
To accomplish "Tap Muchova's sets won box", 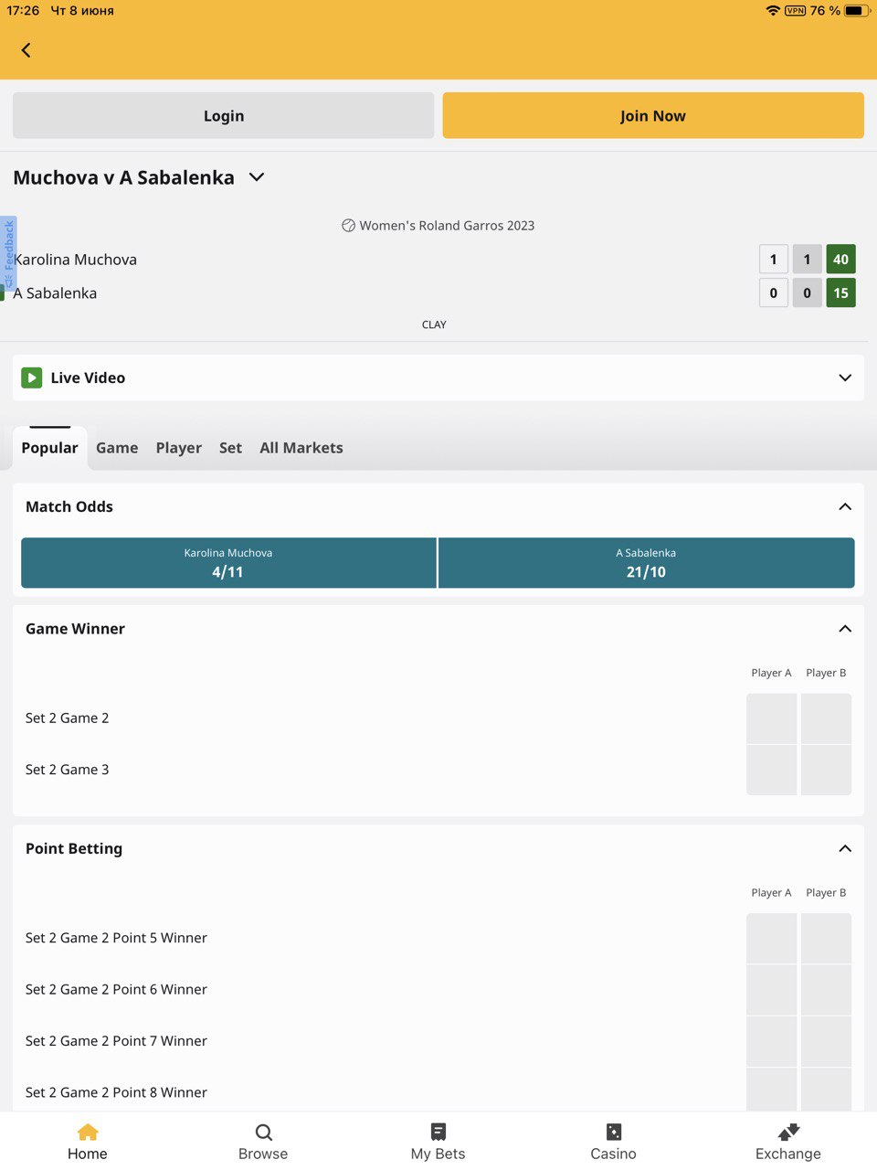I will pyautogui.click(x=774, y=260).
